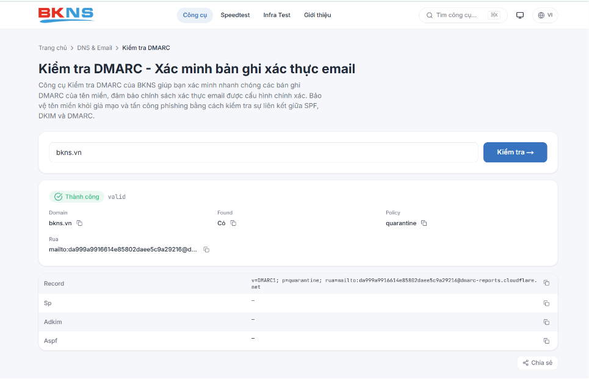Toggle the display theme monitor icon
Viewport: 589px width, 379px height.
(x=520, y=15)
